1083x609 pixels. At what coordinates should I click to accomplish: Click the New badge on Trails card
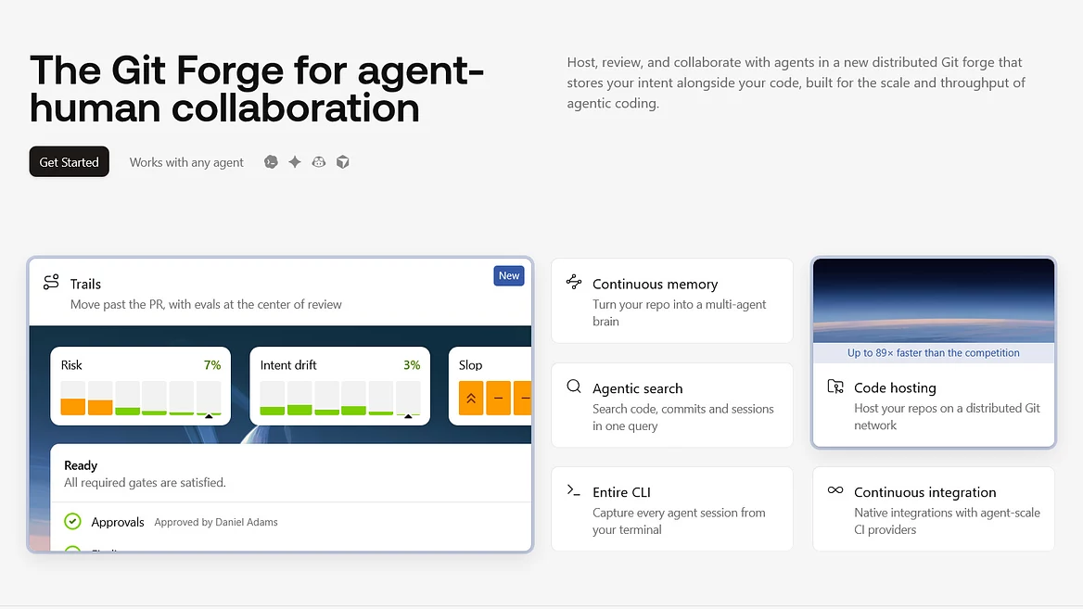tap(509, 275)
